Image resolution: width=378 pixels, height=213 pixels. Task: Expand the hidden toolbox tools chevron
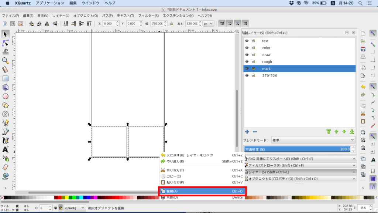[5, 188]
